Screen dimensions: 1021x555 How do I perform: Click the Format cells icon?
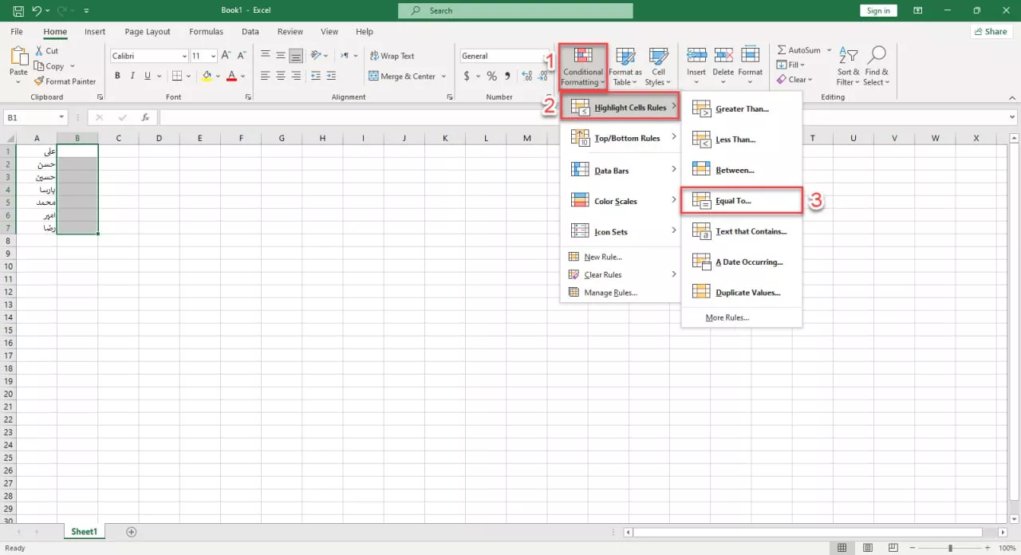[751, 55]
